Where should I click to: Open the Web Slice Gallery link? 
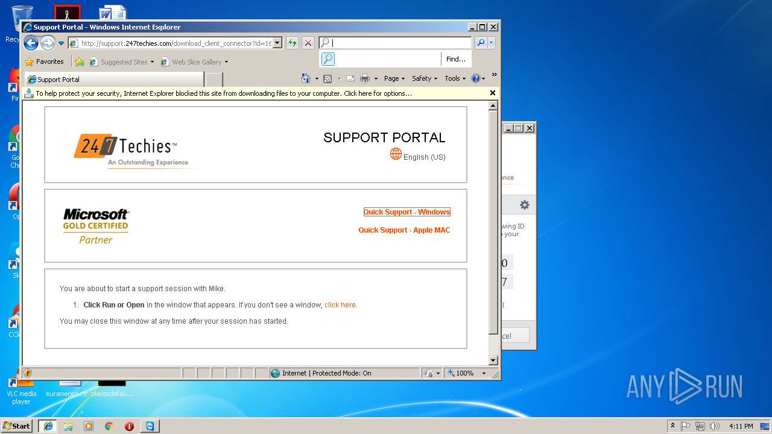(194, 61)
